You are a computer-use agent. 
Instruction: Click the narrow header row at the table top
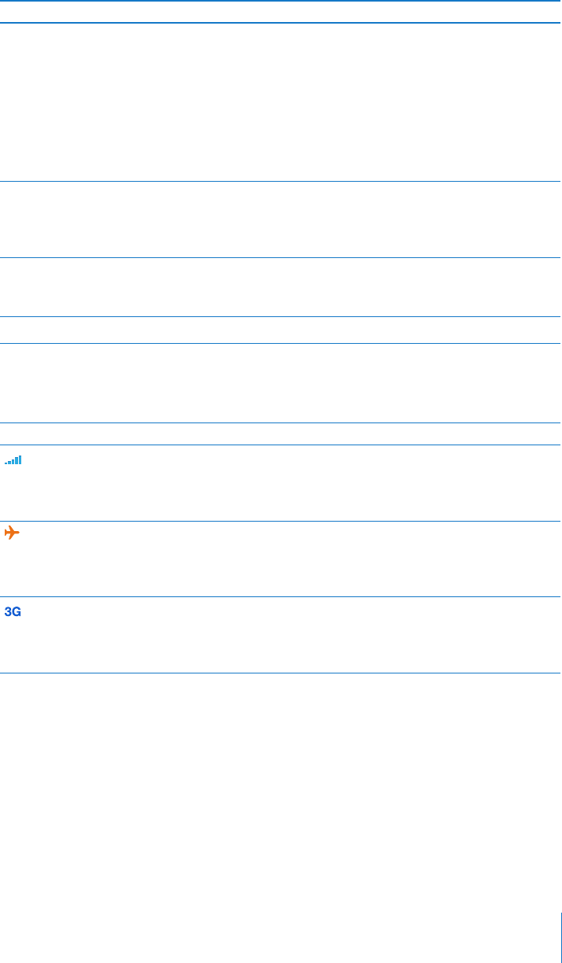point(280,12)
